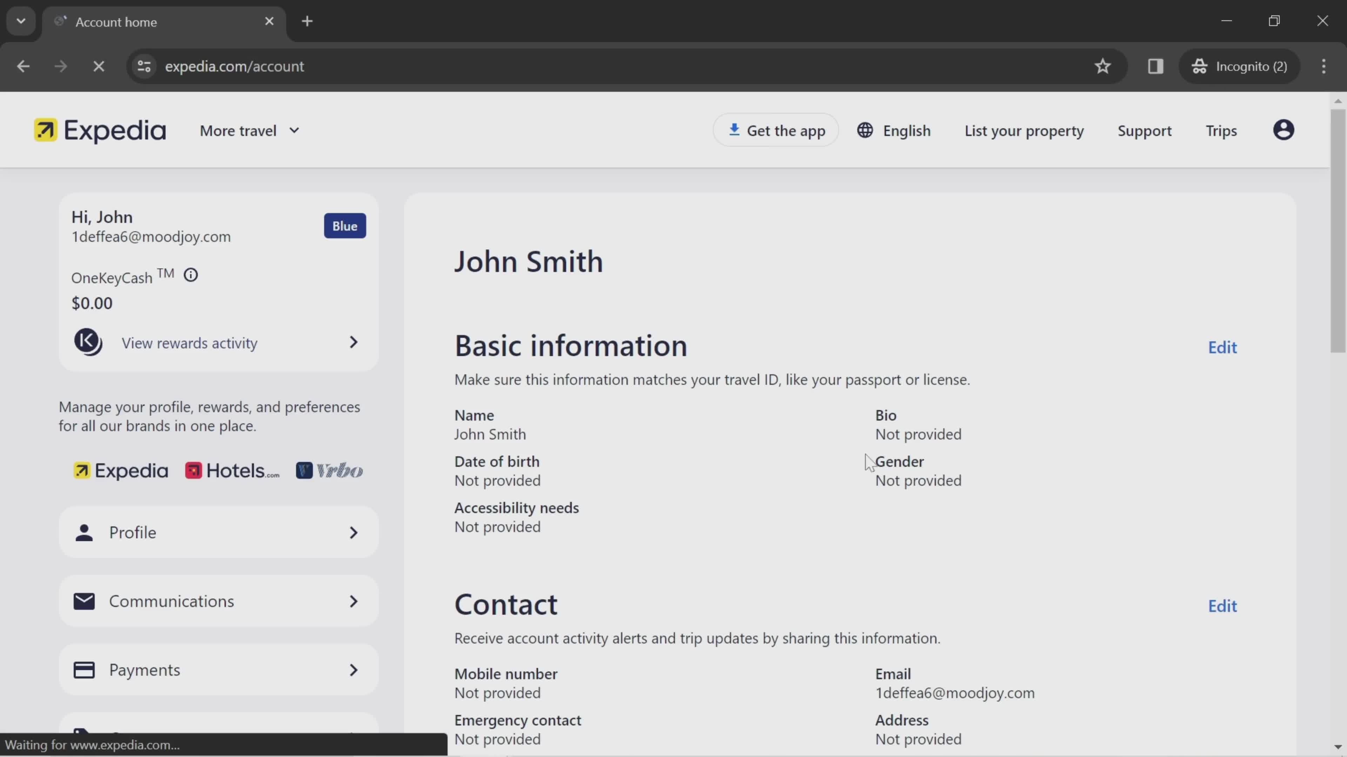Click the Mobile number label
This screenshot has height=757, width=1347.
505,674
